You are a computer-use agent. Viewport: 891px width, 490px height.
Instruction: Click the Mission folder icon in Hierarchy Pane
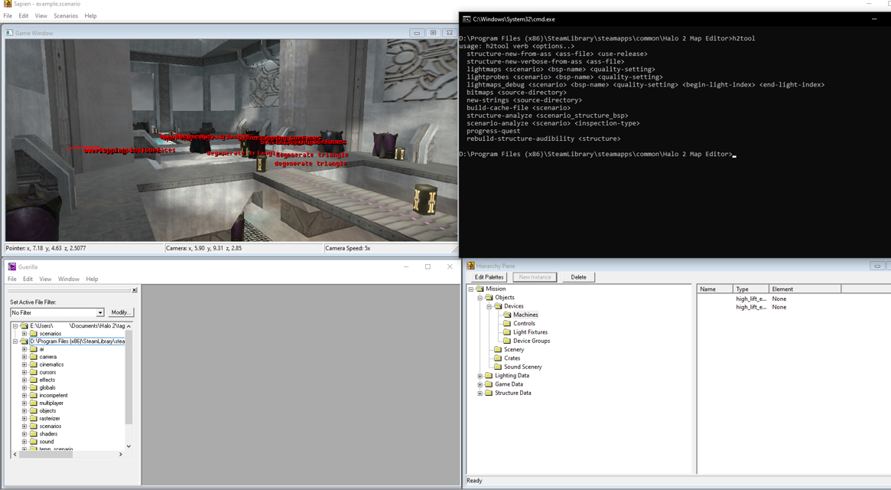(480, 289)
